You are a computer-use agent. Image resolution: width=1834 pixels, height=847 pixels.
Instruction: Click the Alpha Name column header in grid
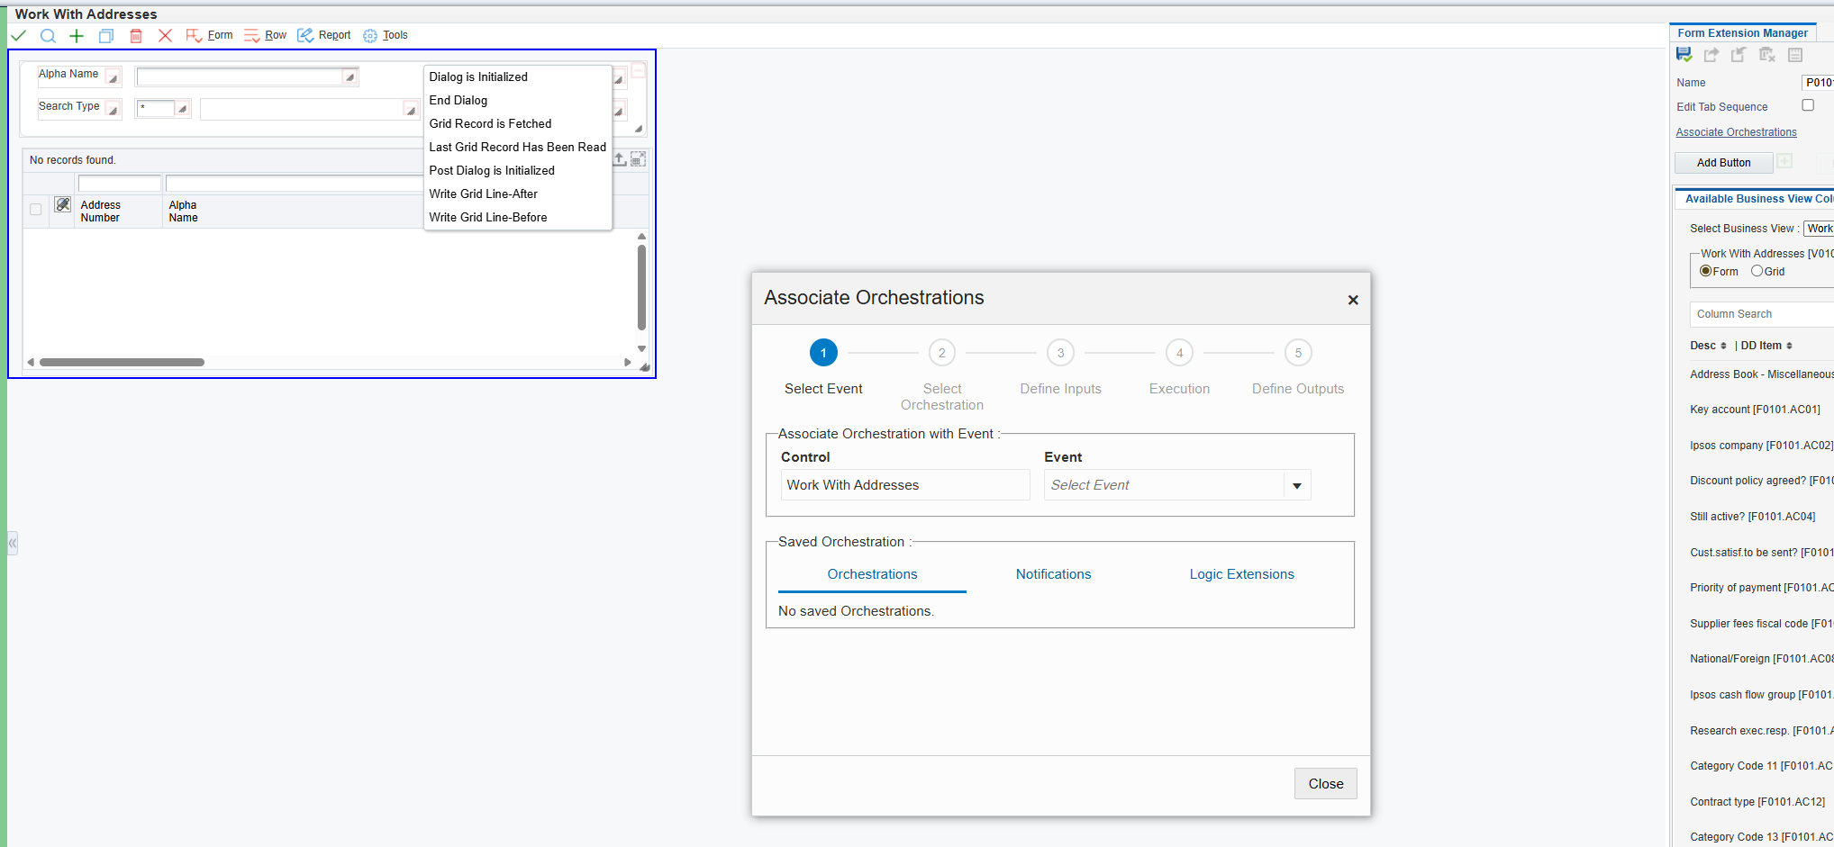(x=183, y=212)
